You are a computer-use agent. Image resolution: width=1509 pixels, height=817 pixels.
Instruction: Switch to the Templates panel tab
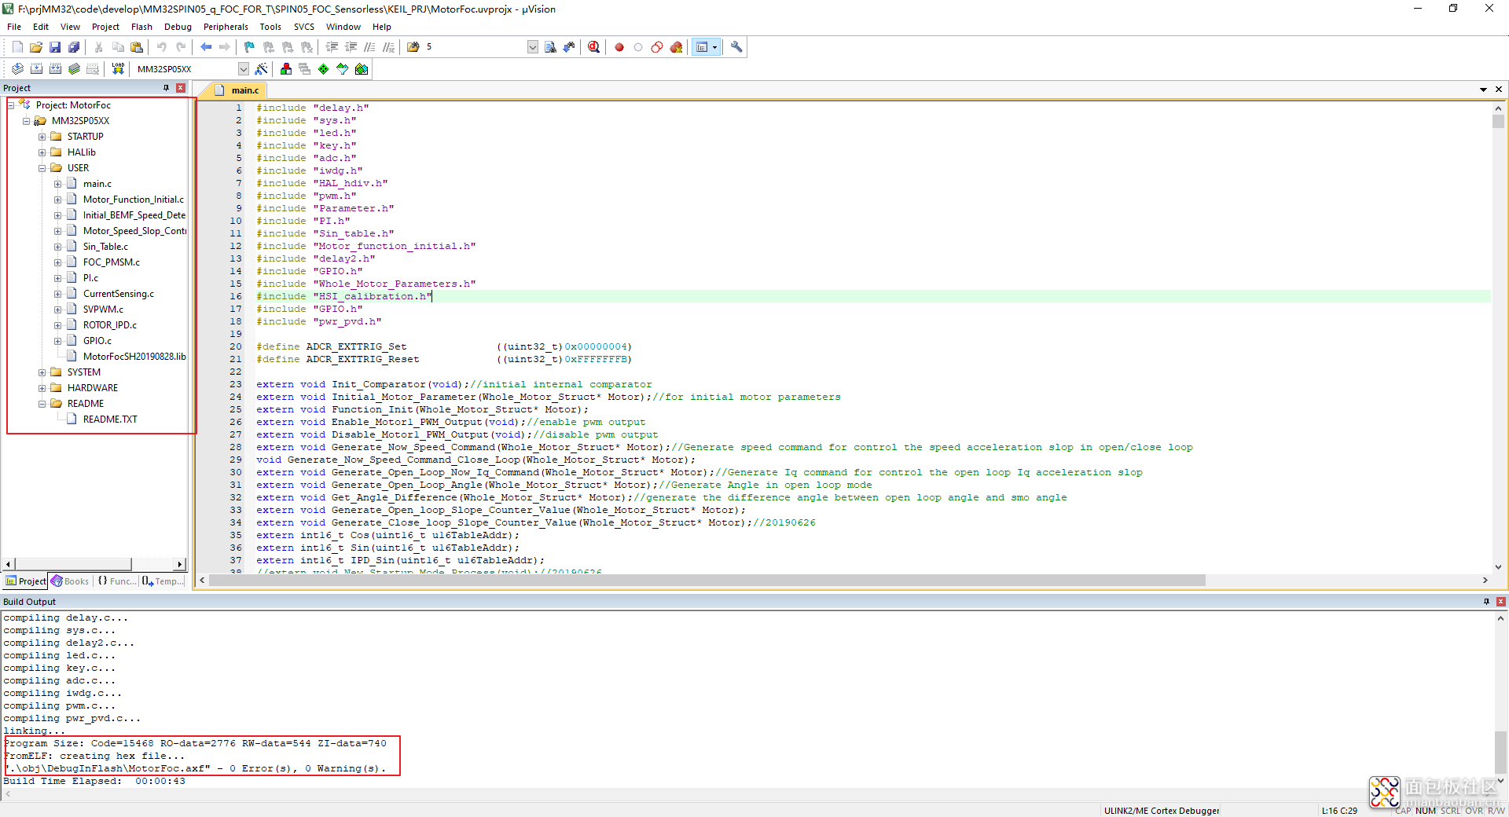(163, 581)
